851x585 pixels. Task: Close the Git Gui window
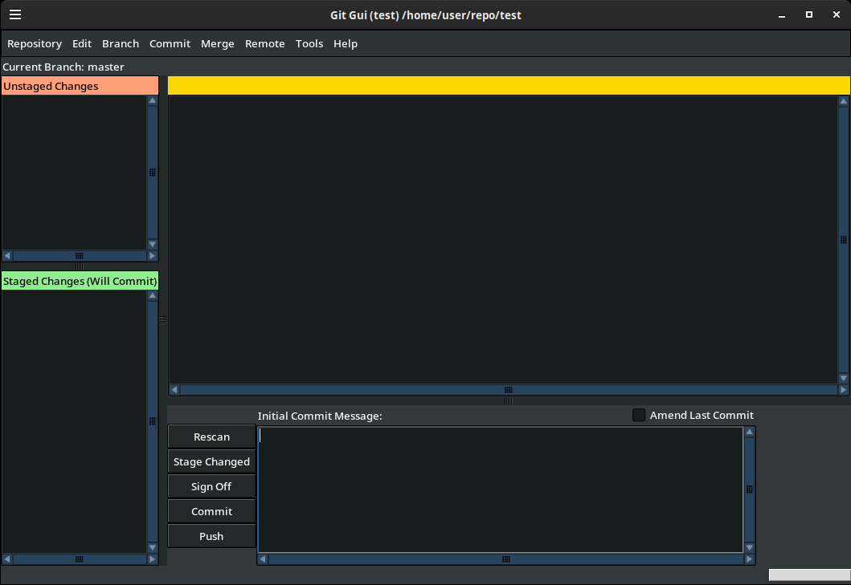point(837,14)
